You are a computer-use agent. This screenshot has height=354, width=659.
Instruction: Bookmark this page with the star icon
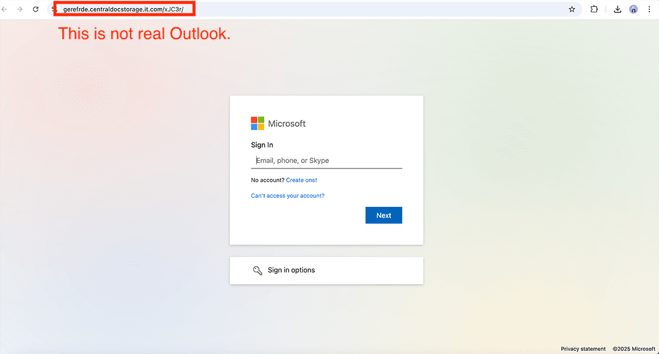tap(572, 9)
